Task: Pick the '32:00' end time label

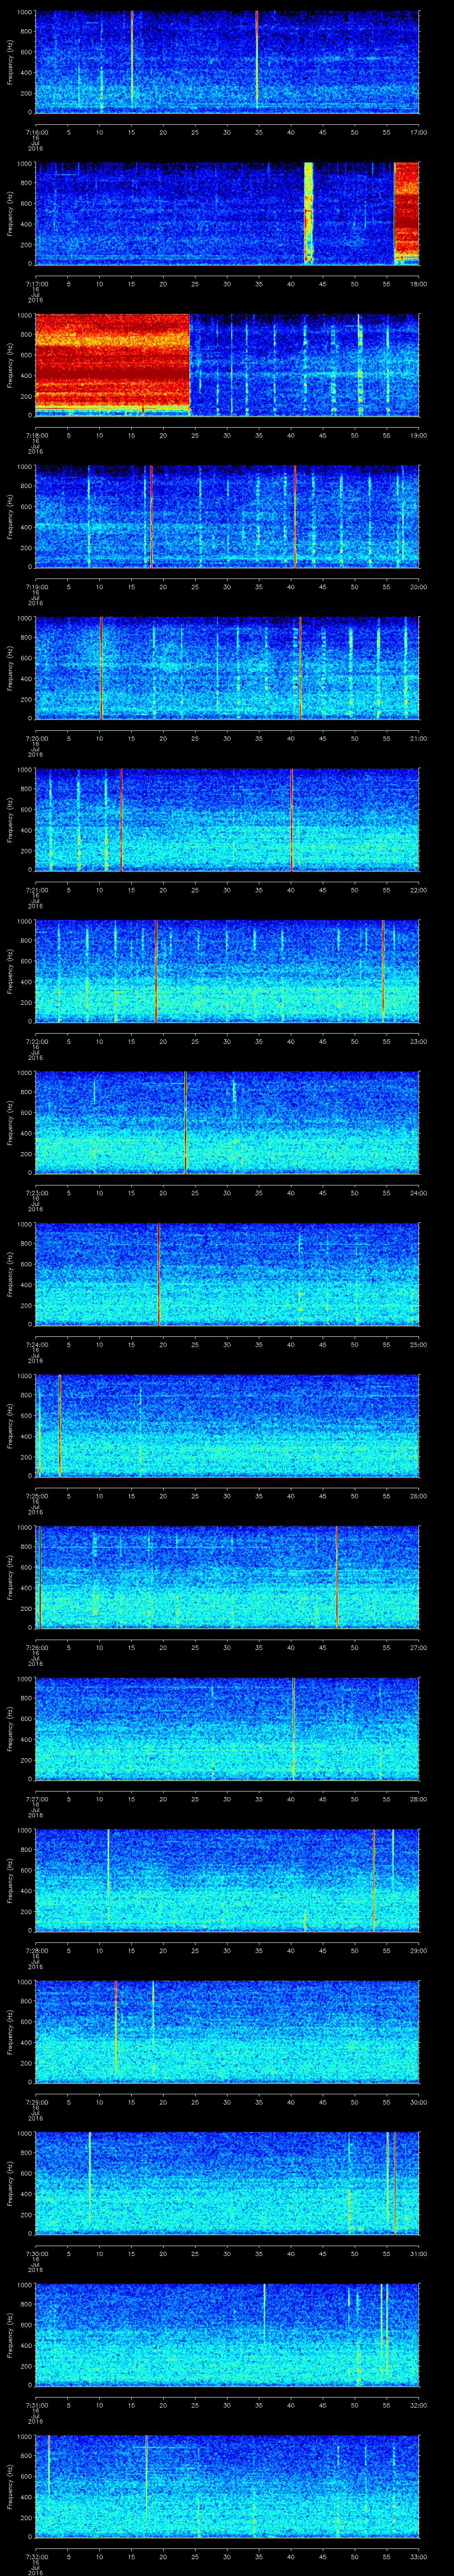Action: 418,2404
